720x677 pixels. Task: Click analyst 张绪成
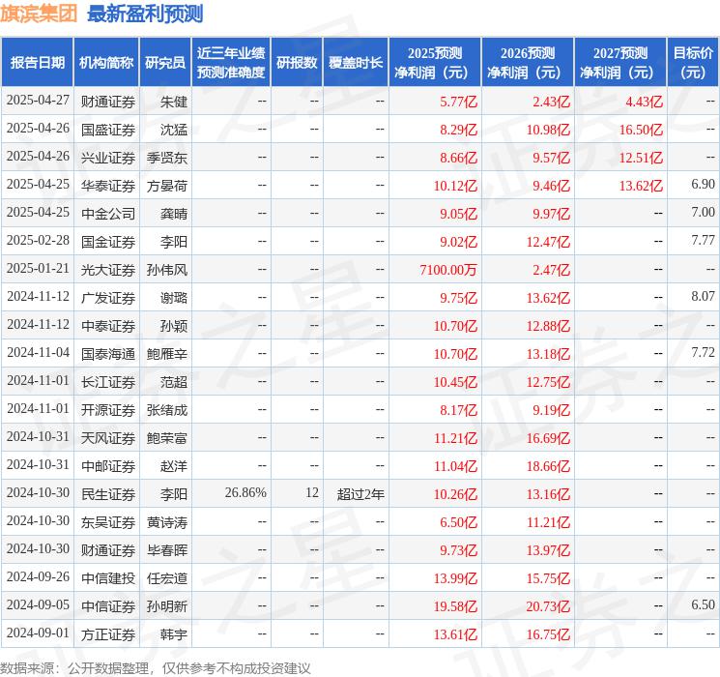(166, 410)
